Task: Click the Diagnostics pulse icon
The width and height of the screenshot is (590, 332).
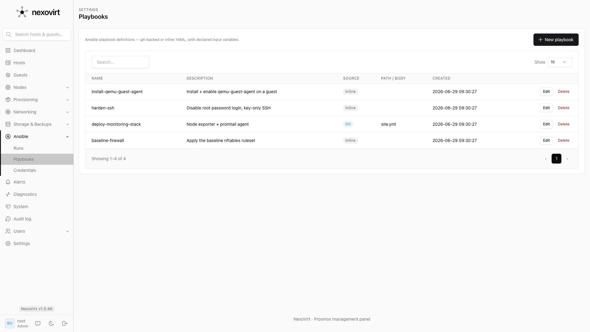Action: pyautogui.click(x=8, y=194)
